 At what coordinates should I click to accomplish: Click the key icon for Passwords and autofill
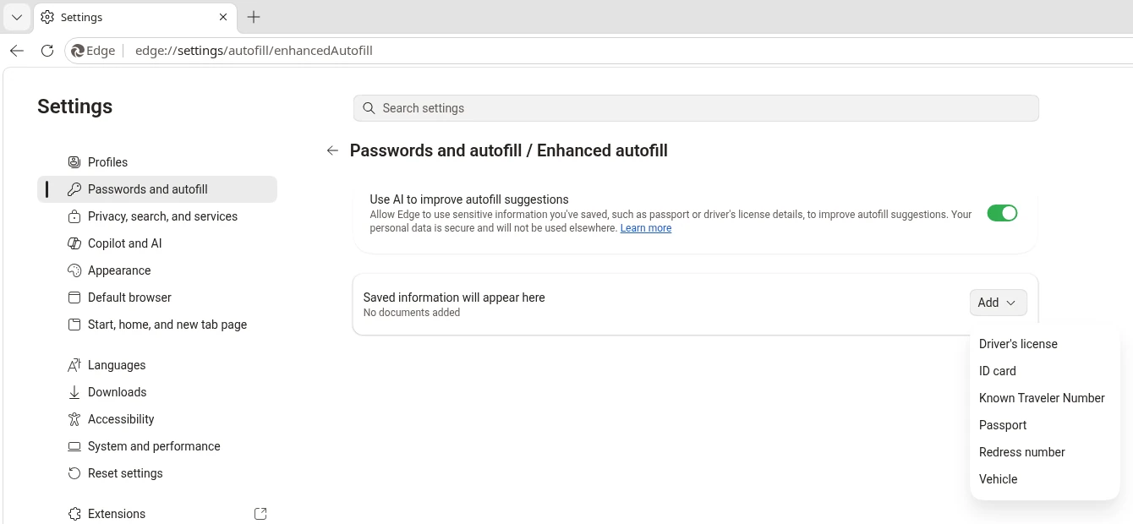click(x=74, y=189)
